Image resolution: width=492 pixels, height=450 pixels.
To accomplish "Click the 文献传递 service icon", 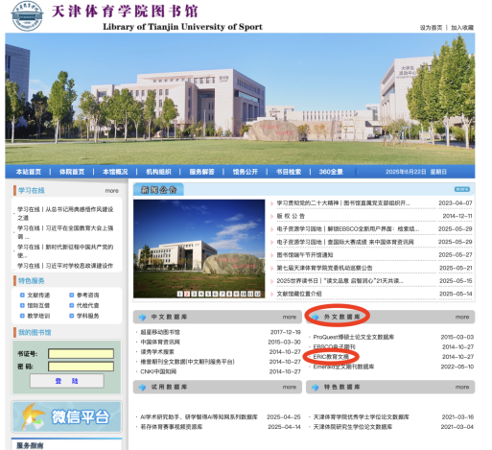I will pos(22,296).
